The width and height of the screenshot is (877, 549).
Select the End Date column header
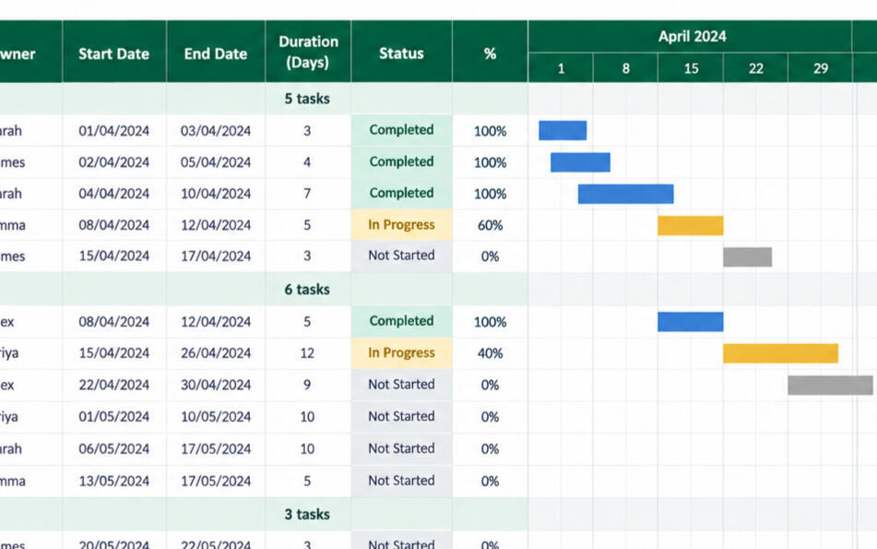tap(216, 52)
